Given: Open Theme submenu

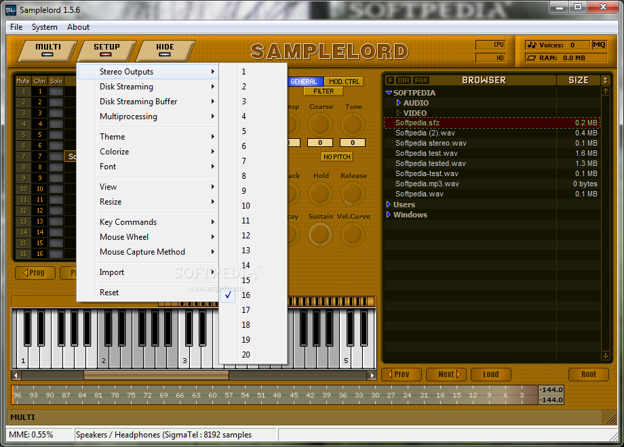Looking at the screenshot, I should 148,137.
